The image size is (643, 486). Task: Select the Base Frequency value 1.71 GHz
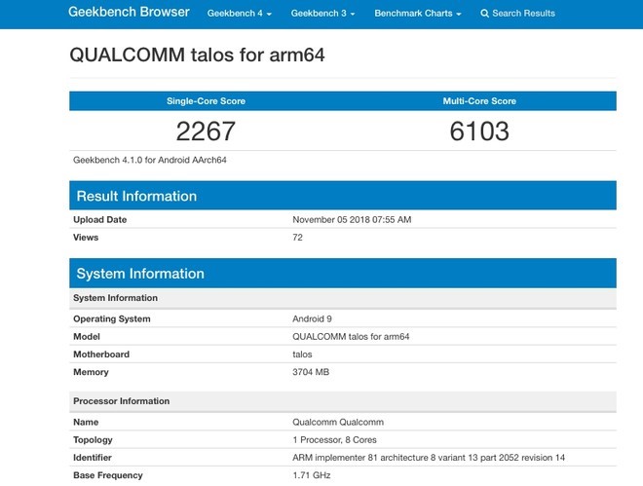311,475
